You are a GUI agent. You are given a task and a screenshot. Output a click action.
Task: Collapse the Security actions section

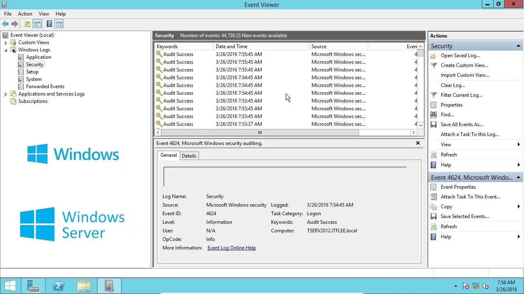(518, 46)
